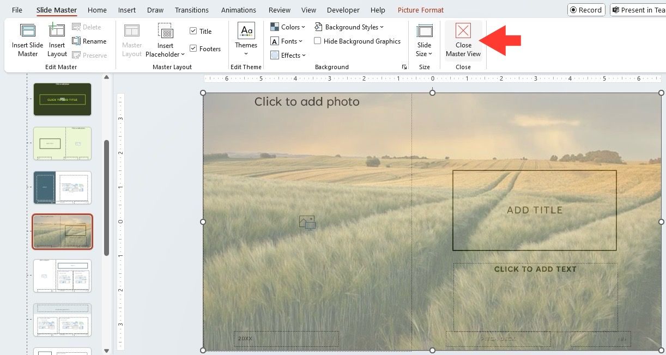The width and height of the screenshot is (666, 355).
Task: Open Background Styles dropdown
Action: pyautogui.click(x=349, y=27)
